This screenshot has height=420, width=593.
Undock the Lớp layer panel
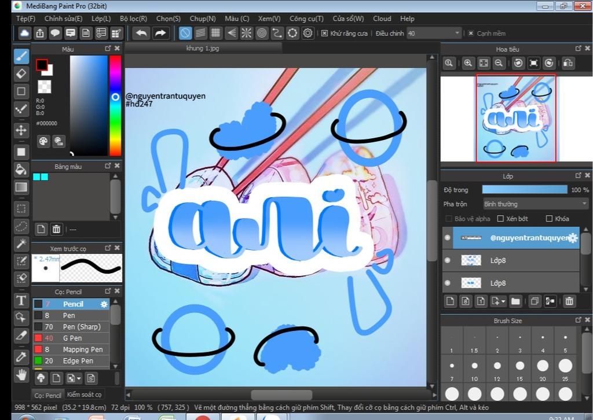(578, 175)
